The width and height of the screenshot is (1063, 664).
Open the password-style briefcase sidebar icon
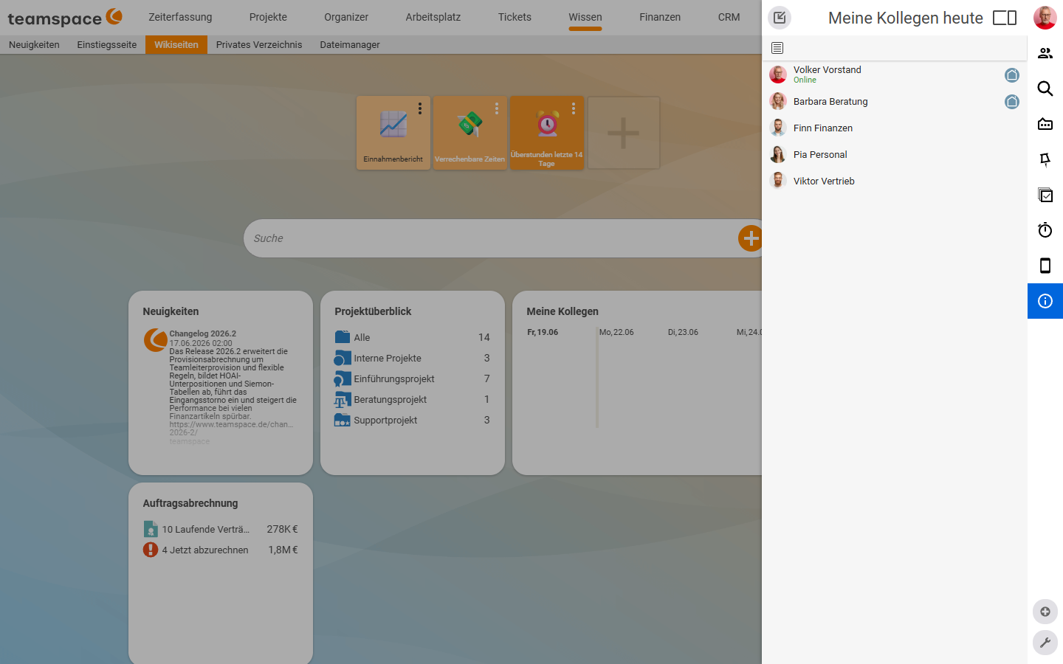[x=1045, y=124]
